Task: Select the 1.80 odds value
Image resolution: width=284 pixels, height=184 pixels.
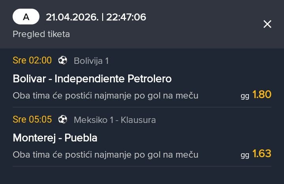Action: tap(262, 95)
